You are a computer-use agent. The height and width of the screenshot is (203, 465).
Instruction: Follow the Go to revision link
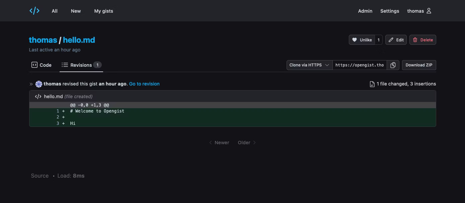point(144,84)
